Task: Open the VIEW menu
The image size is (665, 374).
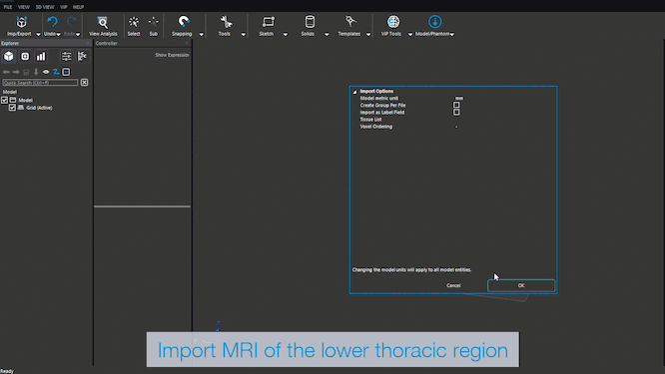Action: click(24, 7)
